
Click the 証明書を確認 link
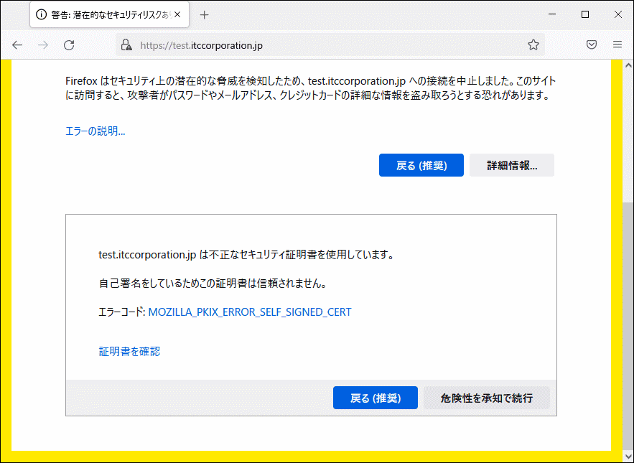[x=129, y=351]
